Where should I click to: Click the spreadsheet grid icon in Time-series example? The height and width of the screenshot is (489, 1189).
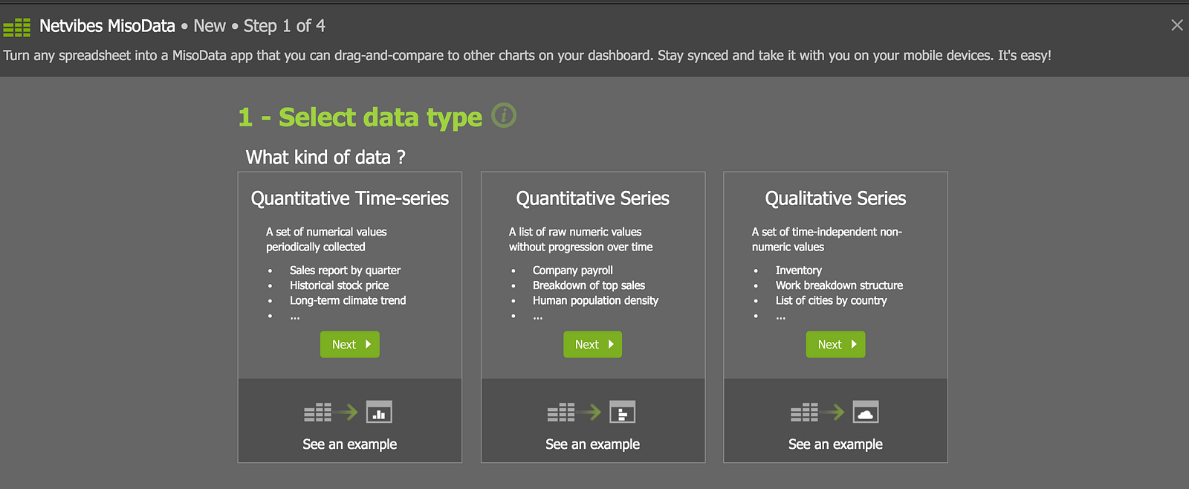[x=317, y=412]
